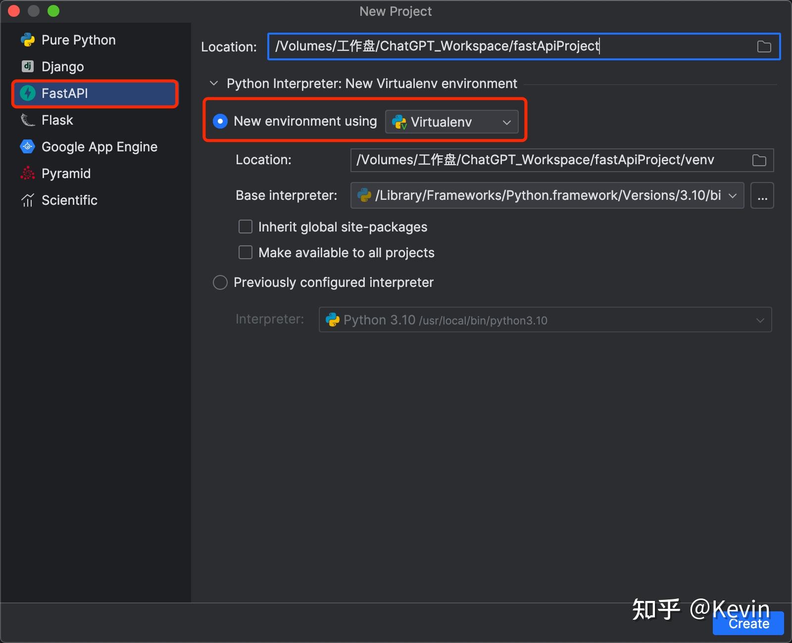The width and height of the screenshot is (792, 643).
Task: Select Previously configured interpreter option
Action: (220, 282)
